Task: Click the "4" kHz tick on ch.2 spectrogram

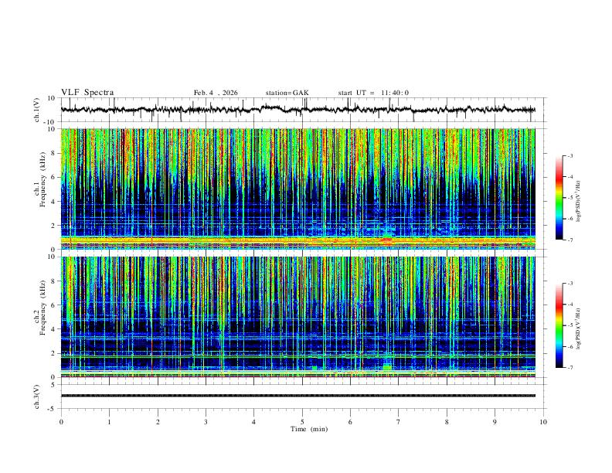Action: pyautogui.click(x=53, y=329)
